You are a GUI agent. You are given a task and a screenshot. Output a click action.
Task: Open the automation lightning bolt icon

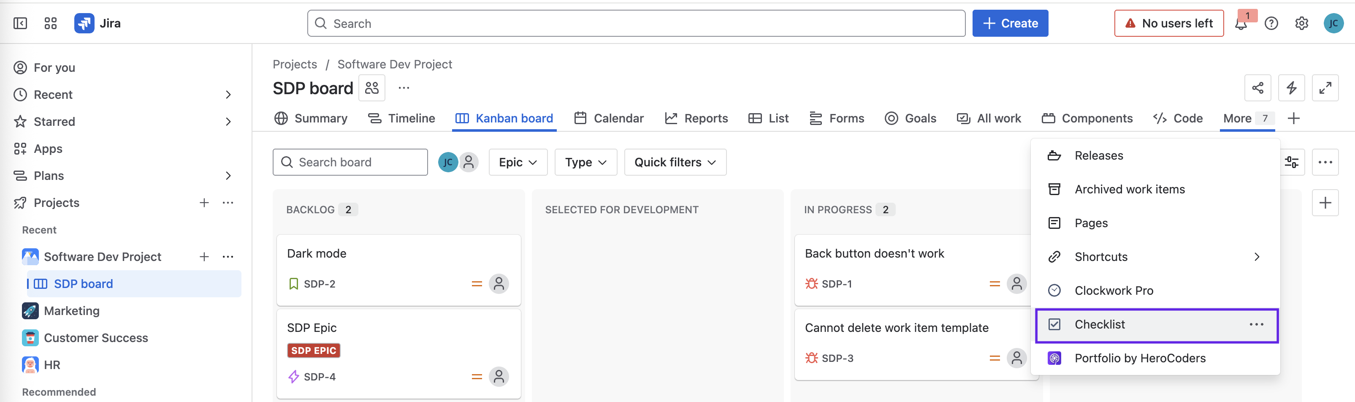click(1291, 88)
